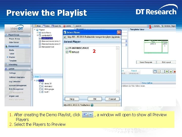Click the page icon beside the dialog URL
Image resolution: width=182 pixels, height=137 pixels.
[65, 37]
